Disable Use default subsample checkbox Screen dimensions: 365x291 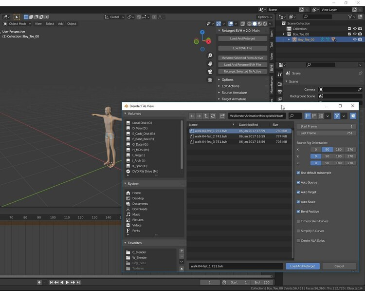pyautogui.click(x=298, y=173)
